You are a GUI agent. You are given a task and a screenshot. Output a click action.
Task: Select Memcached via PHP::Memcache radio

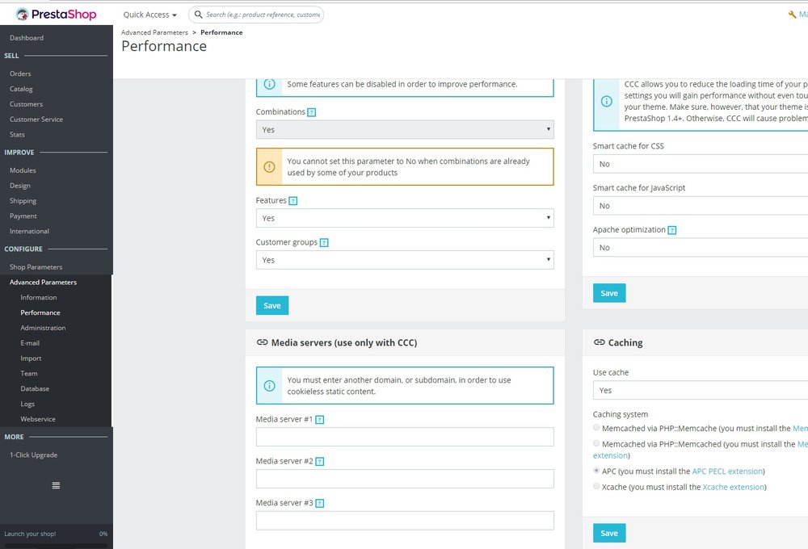(596, 427)
